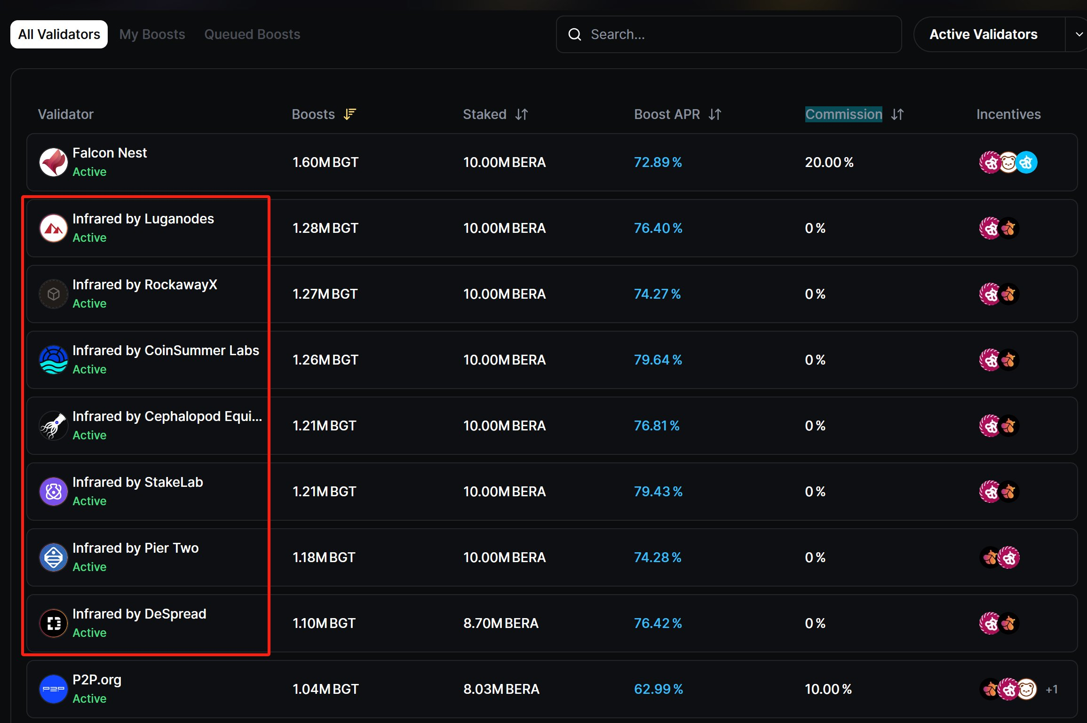Click the Falcon Nest validator logo
The width and height of the screenshot is (1087, 723).
53,162
